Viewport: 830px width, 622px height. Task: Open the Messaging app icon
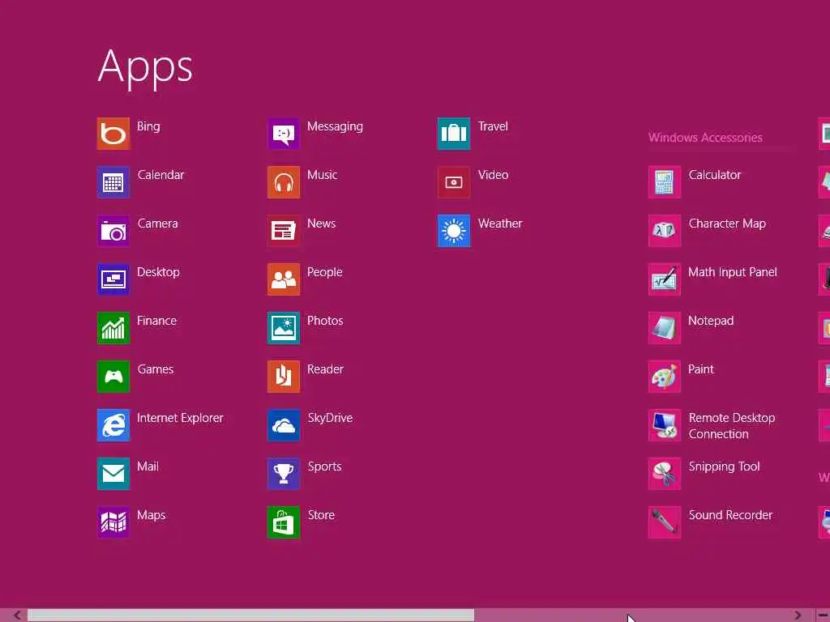coord(284,134)
